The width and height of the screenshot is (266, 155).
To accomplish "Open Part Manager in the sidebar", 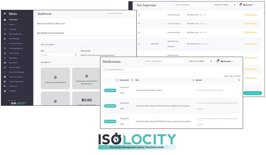I will click(15, 39).
